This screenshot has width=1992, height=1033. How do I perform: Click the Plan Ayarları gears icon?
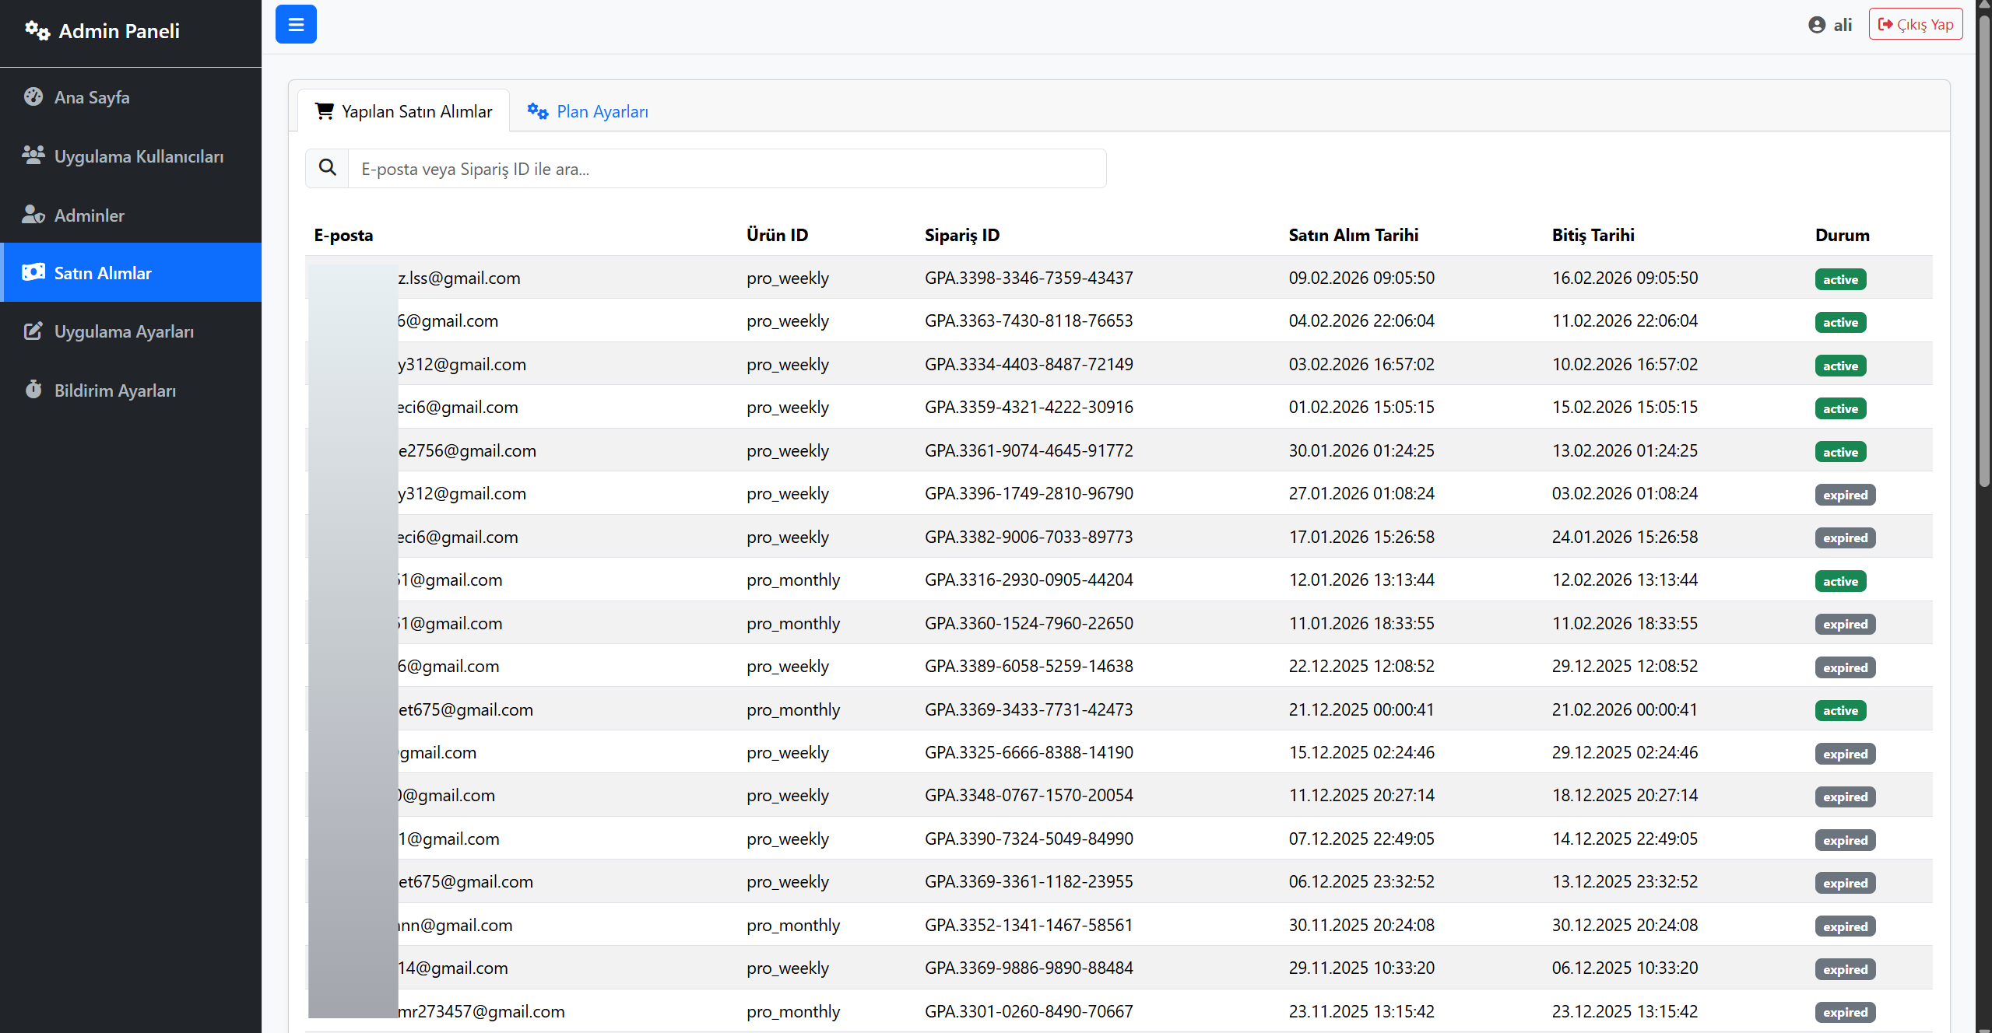click(538, 111)
